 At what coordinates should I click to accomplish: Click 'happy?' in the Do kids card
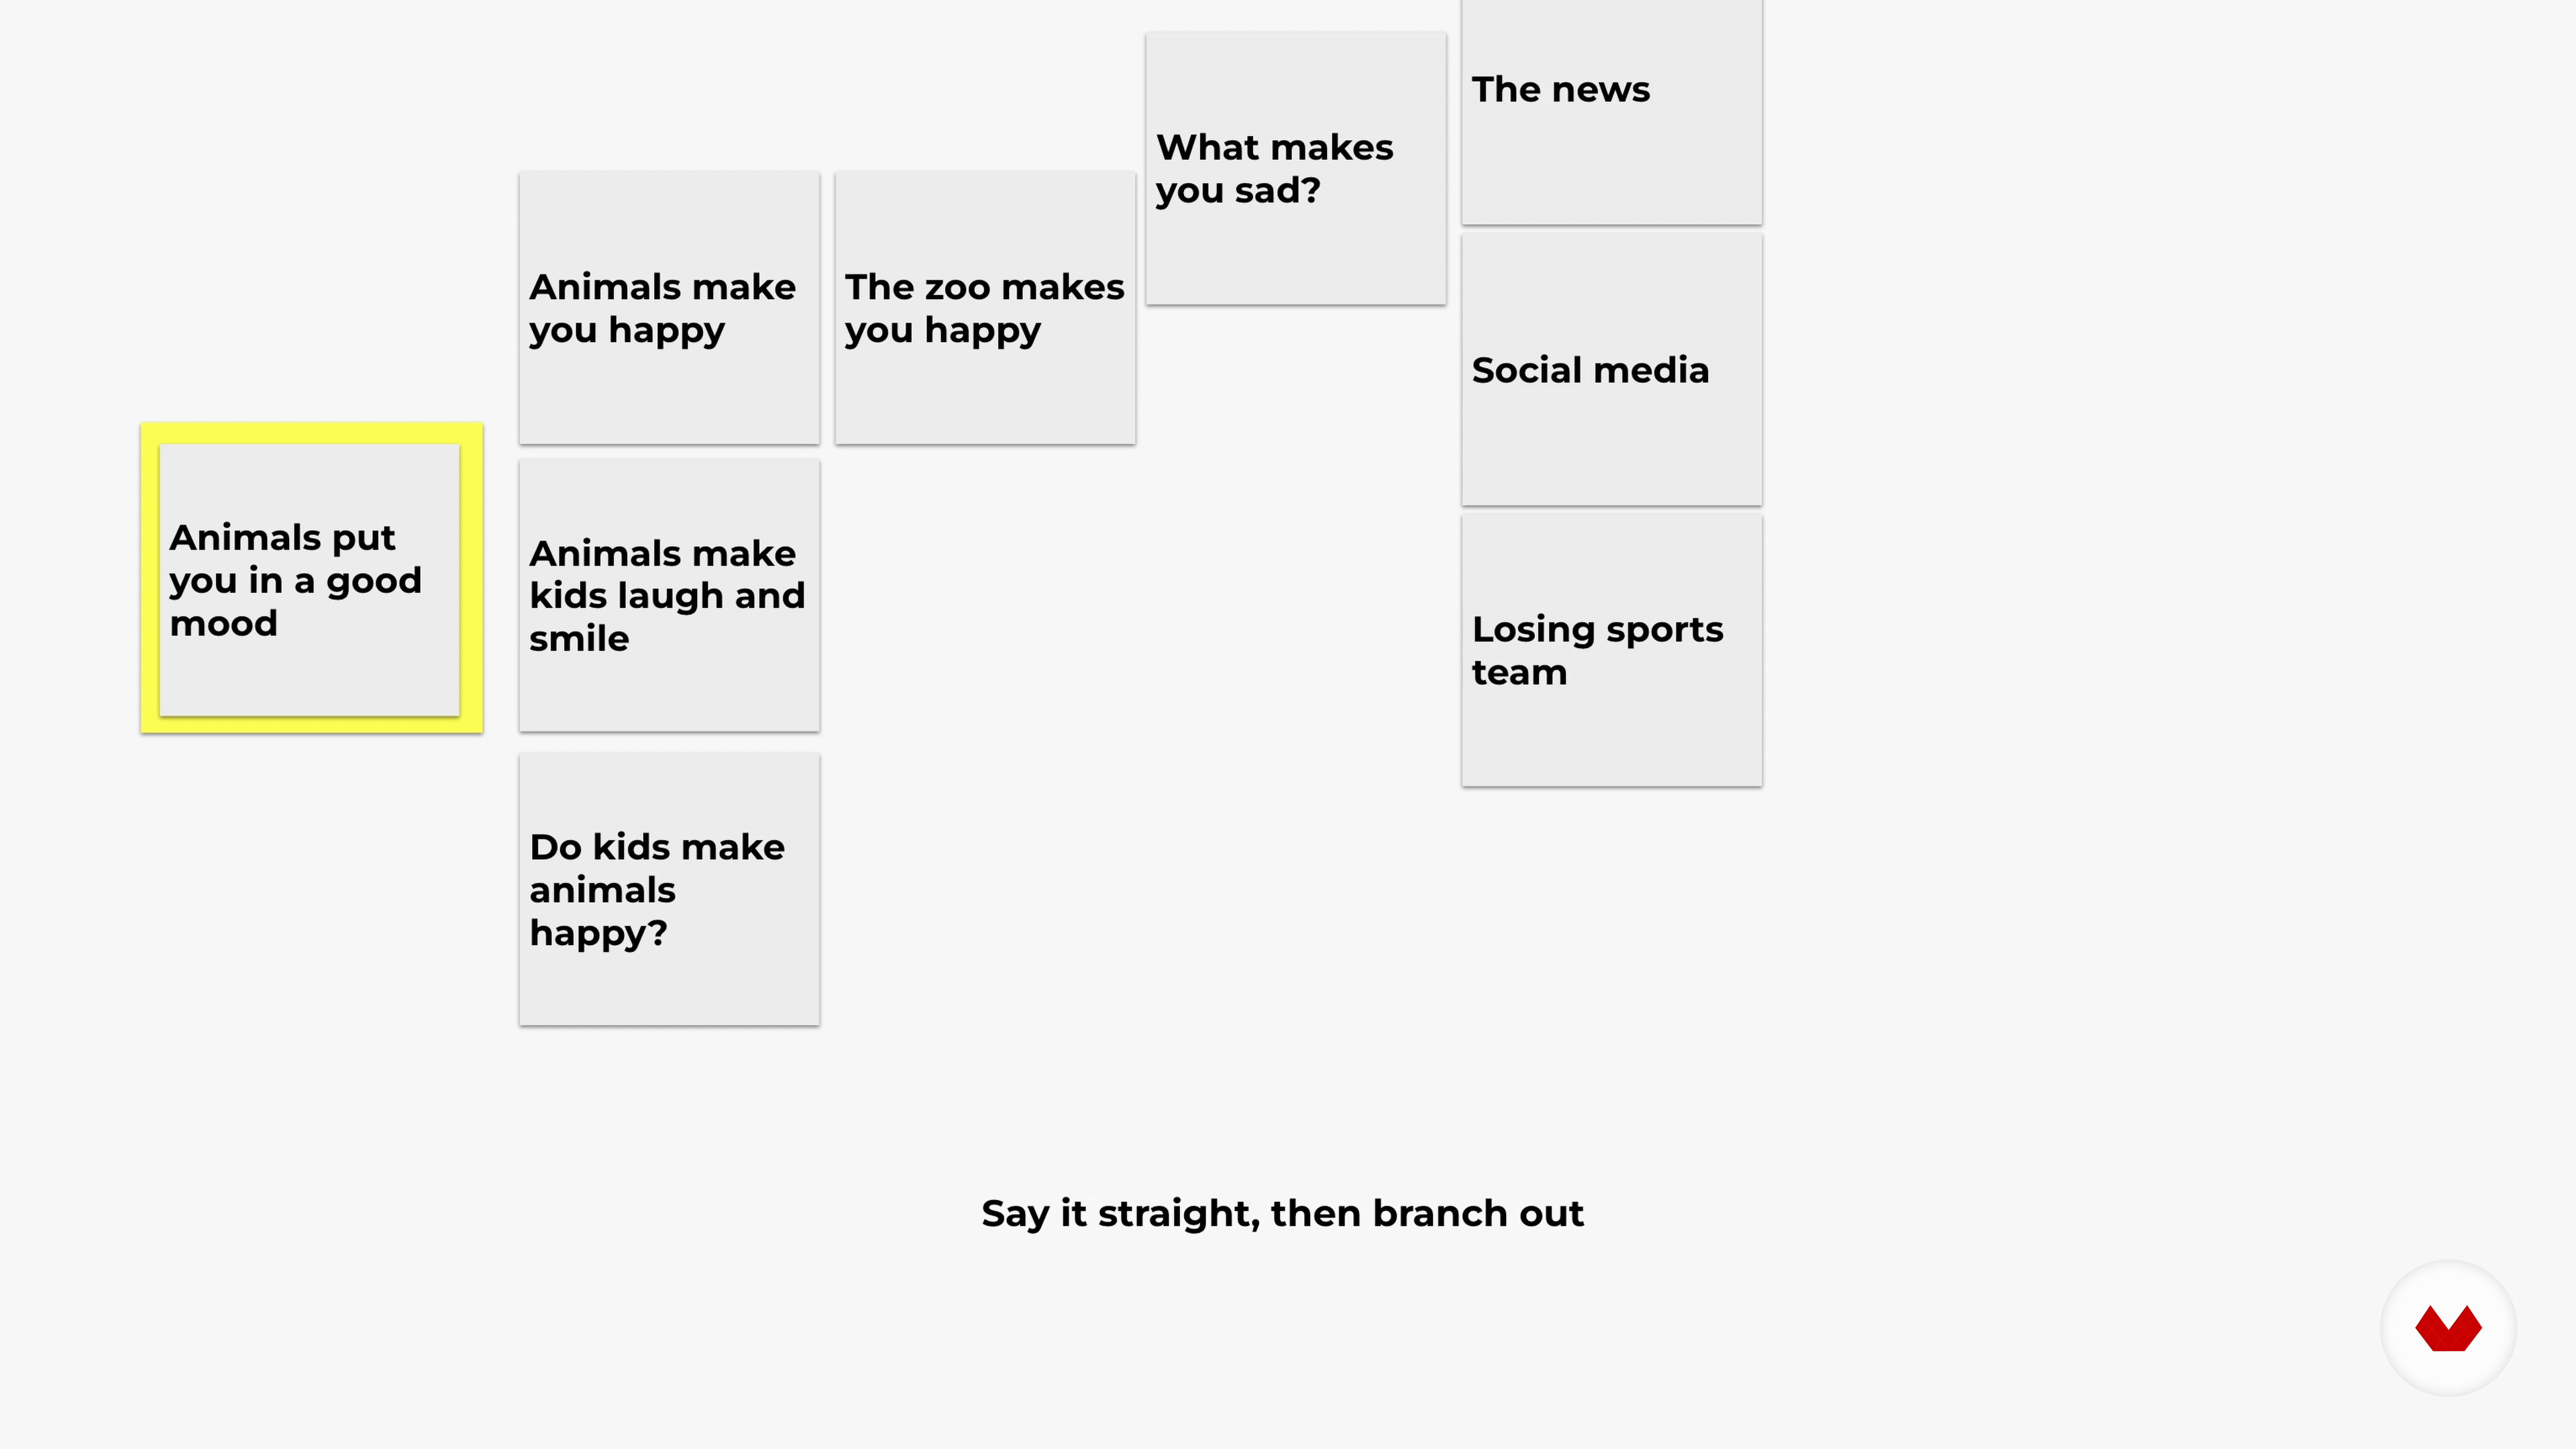pos(598,933)
